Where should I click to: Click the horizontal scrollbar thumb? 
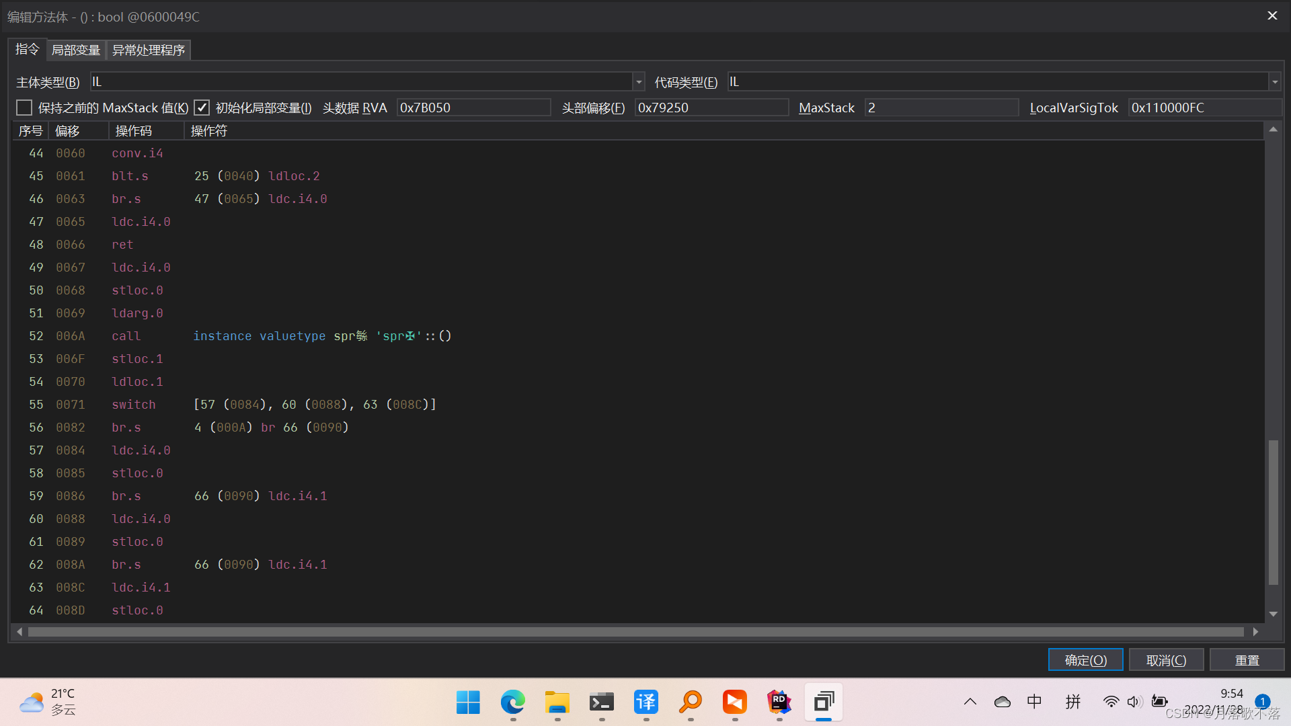(x=635, y=632)
